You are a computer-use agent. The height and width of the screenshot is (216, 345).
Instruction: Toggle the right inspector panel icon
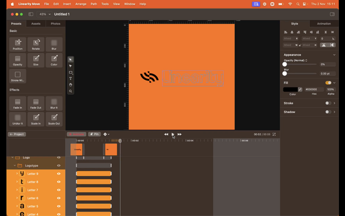[332, 14]
